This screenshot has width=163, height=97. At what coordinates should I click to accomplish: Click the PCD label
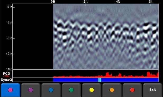click(x=6, y=74)
